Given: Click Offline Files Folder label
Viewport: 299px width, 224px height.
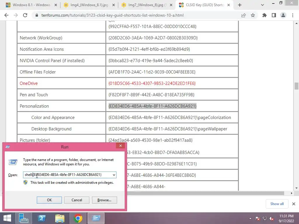Looking at the screenshot, I should pyautogui.click(x=38, y=72).
